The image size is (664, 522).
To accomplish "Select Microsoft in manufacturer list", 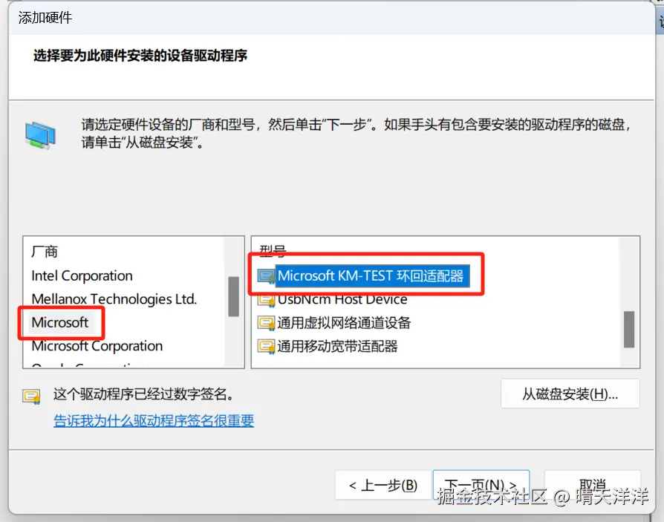I will click(x=59, y=322).
